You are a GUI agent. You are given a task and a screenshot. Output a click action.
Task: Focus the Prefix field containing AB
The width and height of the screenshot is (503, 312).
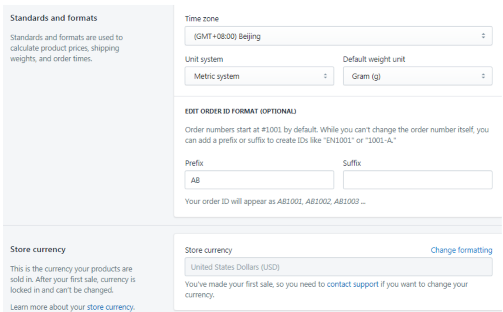point(259,180)
